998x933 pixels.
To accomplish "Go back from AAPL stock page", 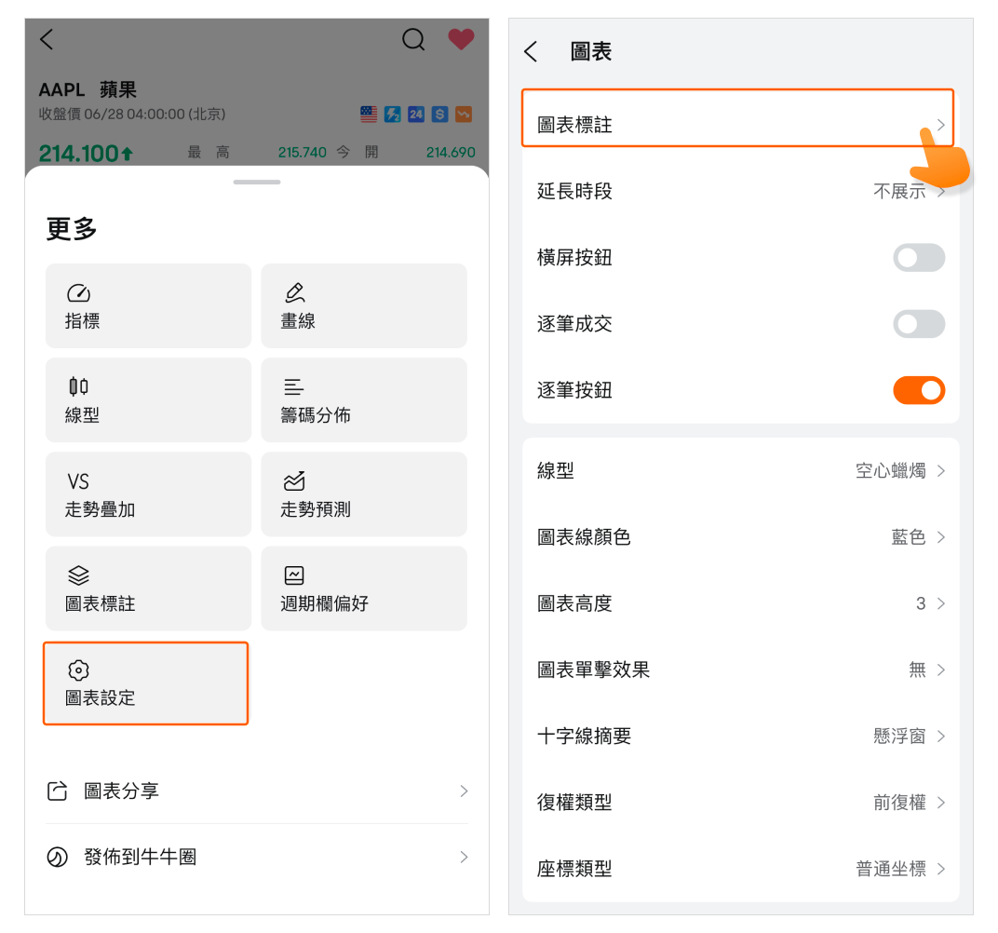I will (x=47, y=39).
